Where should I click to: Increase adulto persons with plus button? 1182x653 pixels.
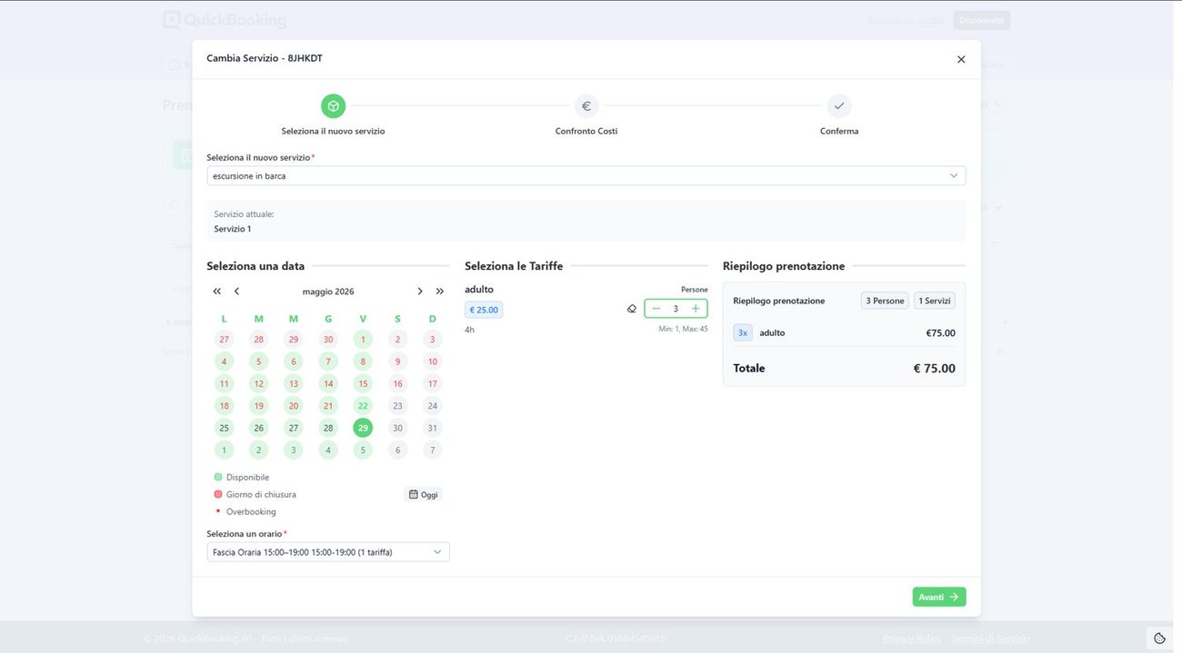(x=696, y=309)
